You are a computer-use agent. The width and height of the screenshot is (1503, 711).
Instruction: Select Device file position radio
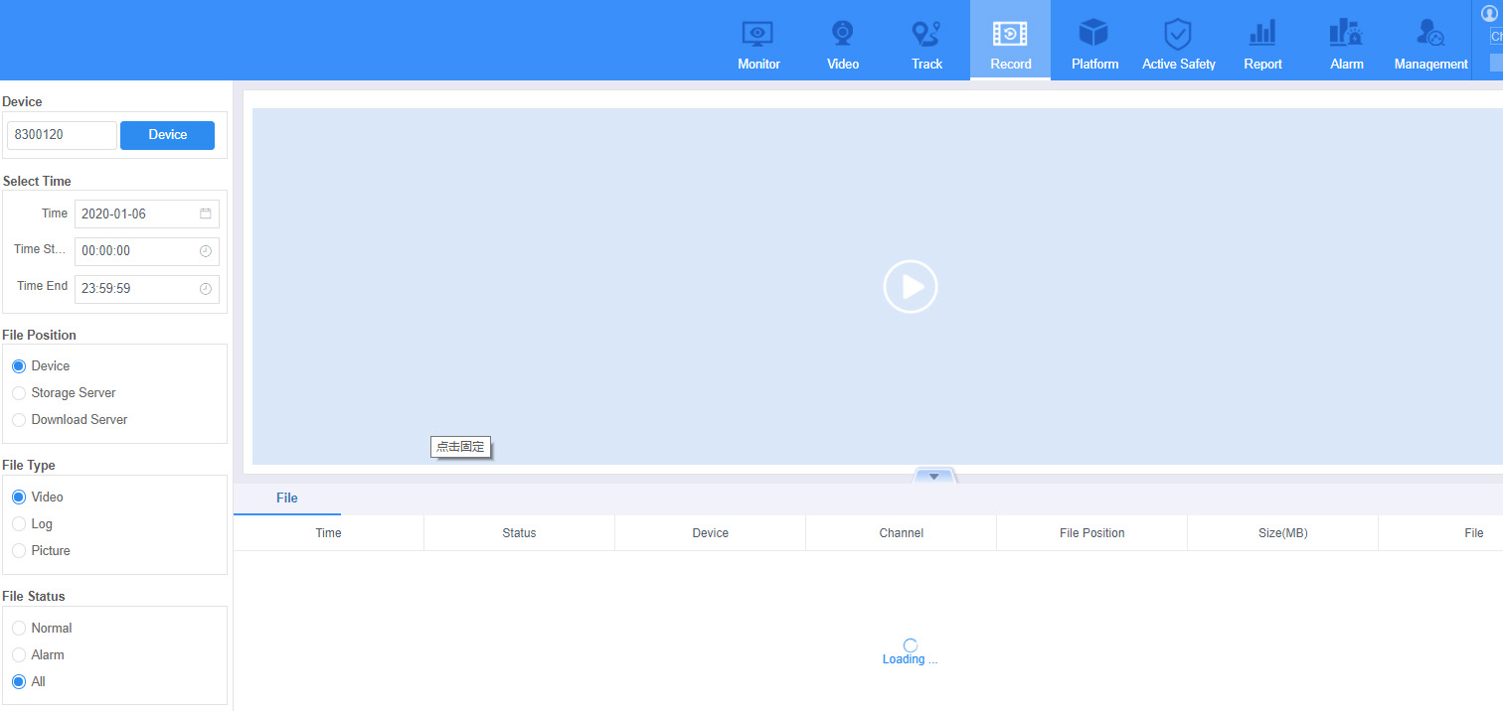coord(19,366)
